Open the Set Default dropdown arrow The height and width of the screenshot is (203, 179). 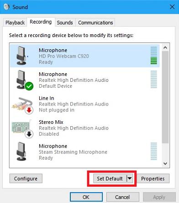click(x=130, y=178)
